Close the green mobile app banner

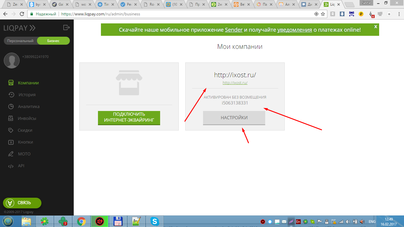376,27
